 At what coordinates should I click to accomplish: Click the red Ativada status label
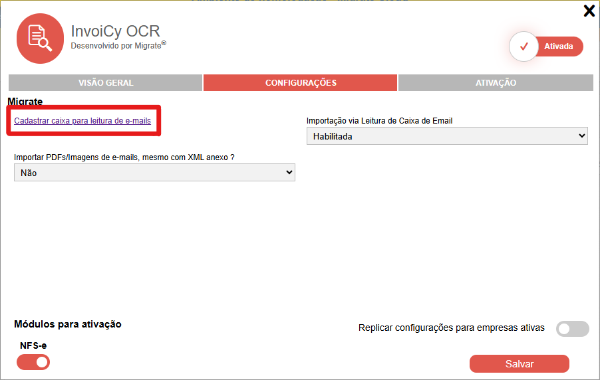pyautogui.click(x=559, y=47)
